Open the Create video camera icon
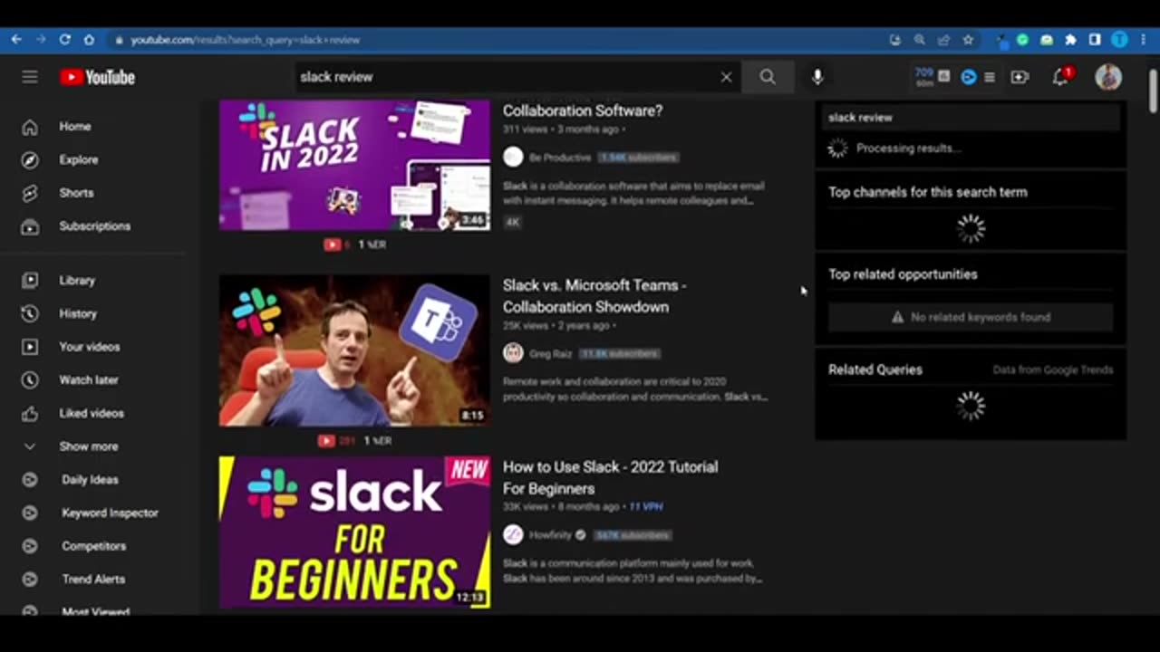Screen dimensions: 1160x652 1020,77
